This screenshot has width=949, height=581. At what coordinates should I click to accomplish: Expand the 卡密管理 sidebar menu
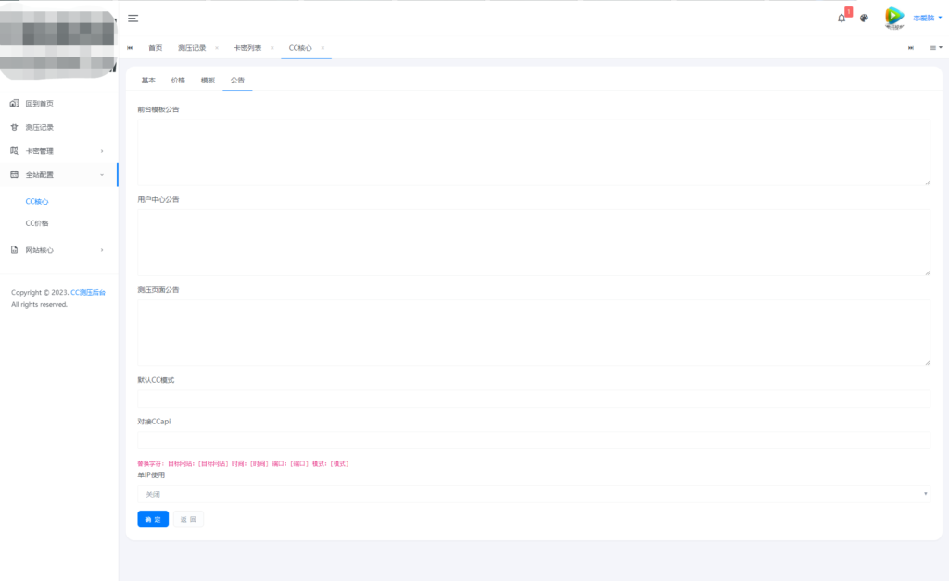click(57, 151)
